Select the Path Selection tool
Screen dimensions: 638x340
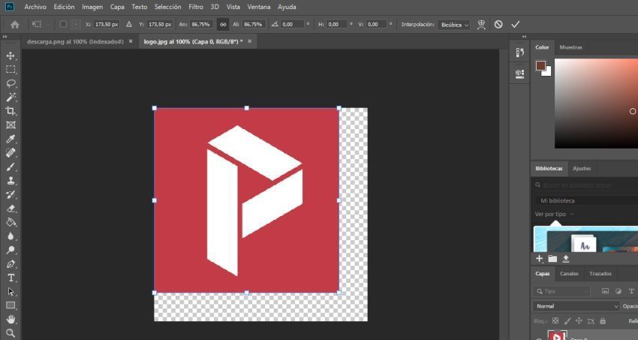point(11,292)
